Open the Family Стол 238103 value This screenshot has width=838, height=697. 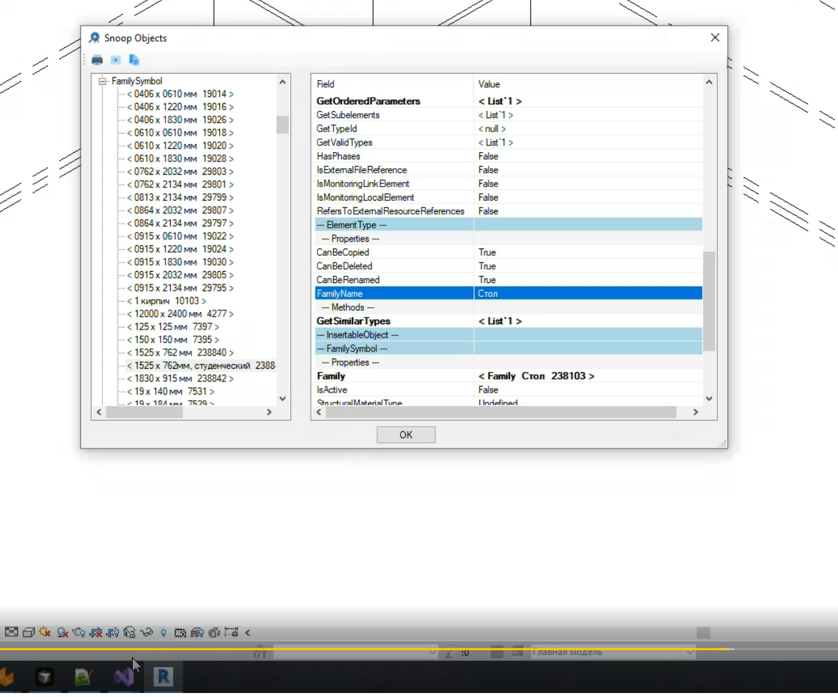537,376
